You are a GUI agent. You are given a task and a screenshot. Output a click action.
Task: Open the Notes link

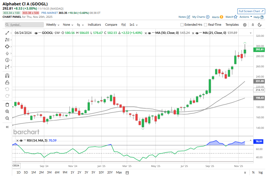[184, 17]
